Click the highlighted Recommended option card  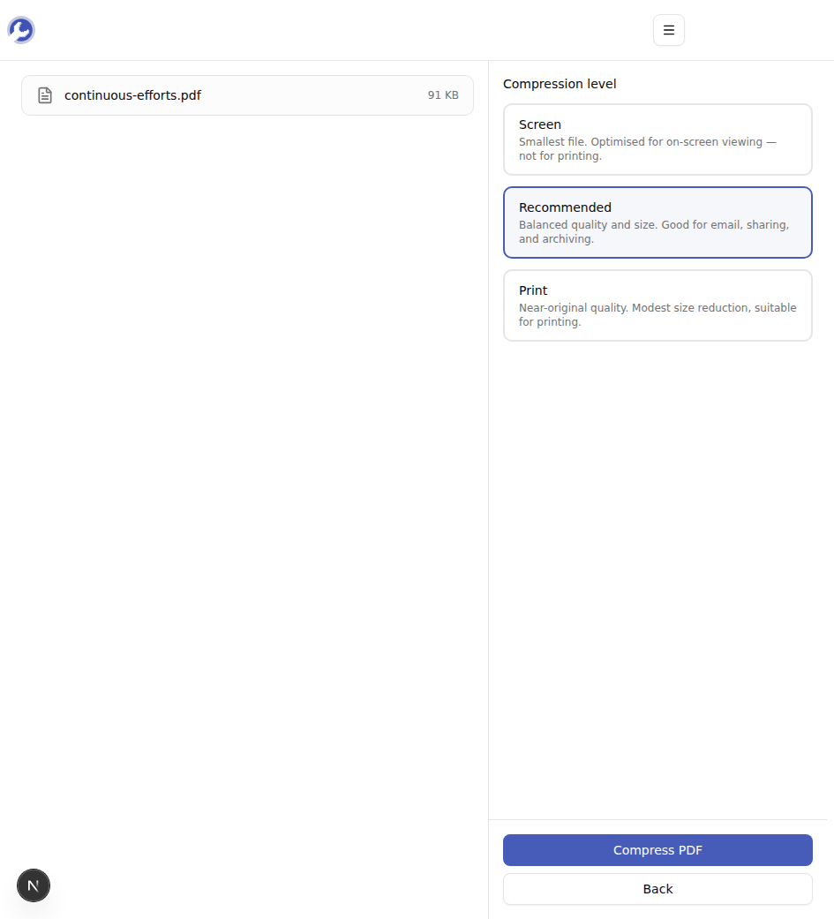coord(657,222)
